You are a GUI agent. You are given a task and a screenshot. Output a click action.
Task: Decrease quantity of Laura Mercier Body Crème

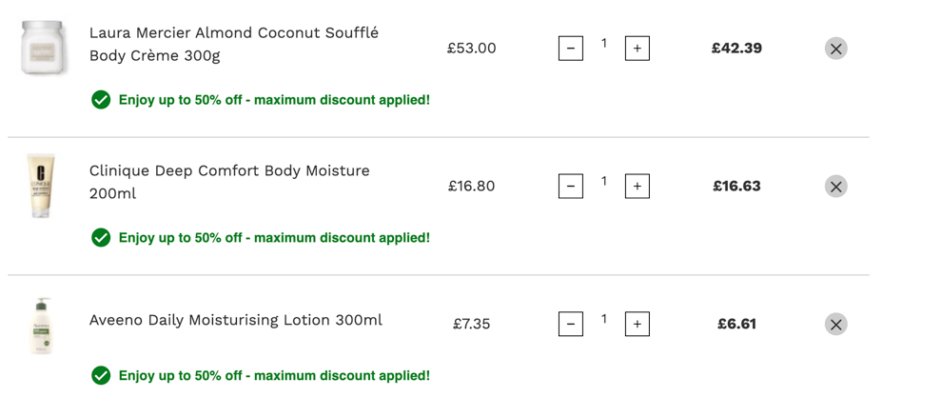[571, 49]
